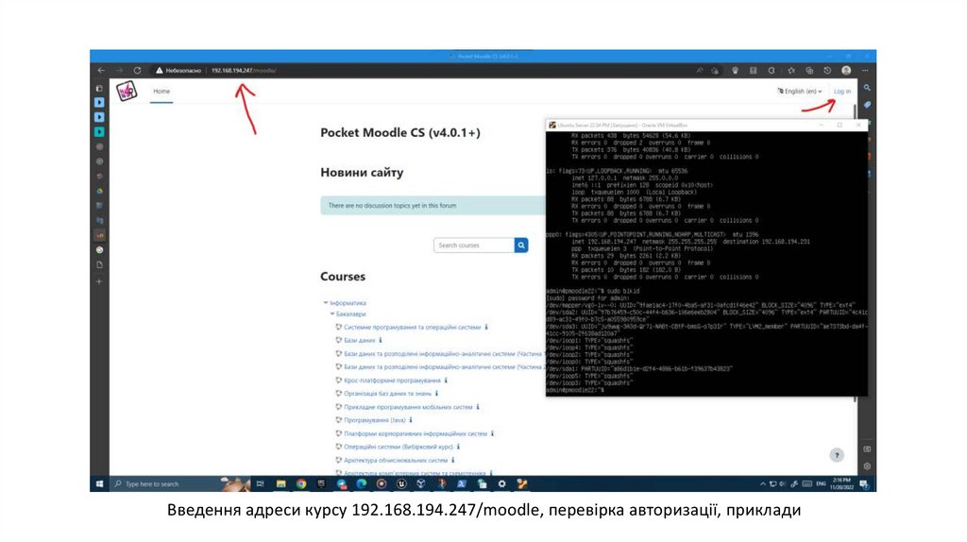Open the Операційні системи (Вибірковий курс) course
Screen dimensions: 967x542
[x=396, y=447]
